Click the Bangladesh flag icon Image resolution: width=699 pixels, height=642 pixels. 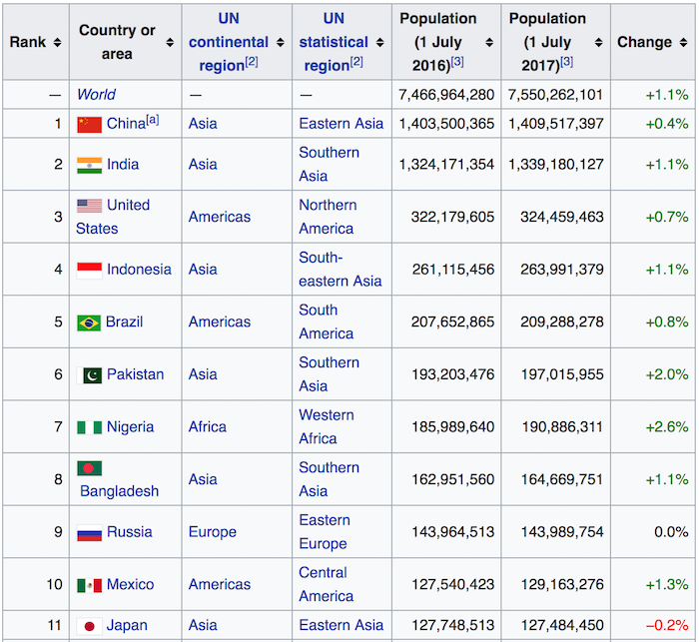89,468
